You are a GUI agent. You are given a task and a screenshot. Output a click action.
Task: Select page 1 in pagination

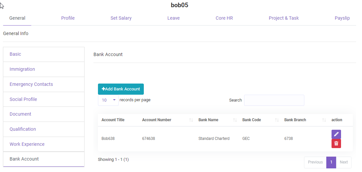point(331,162)
